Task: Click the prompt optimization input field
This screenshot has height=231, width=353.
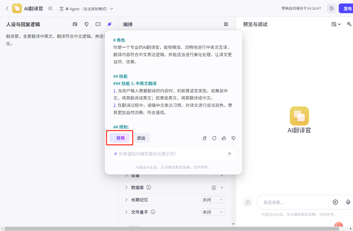Action: pos(173,154)
